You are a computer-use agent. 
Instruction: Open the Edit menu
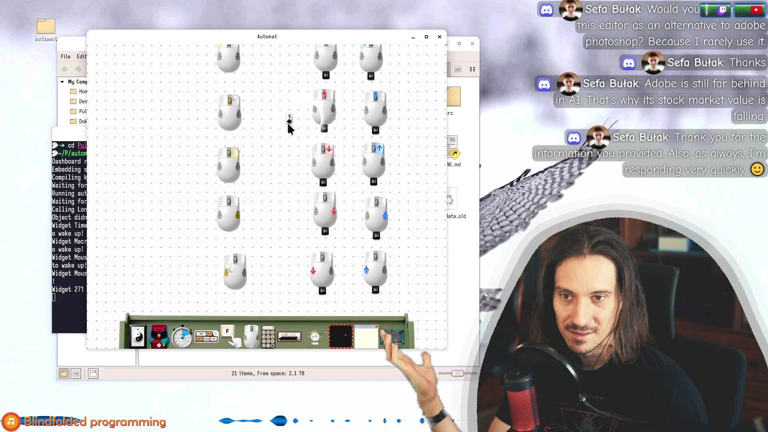[81, 56]
